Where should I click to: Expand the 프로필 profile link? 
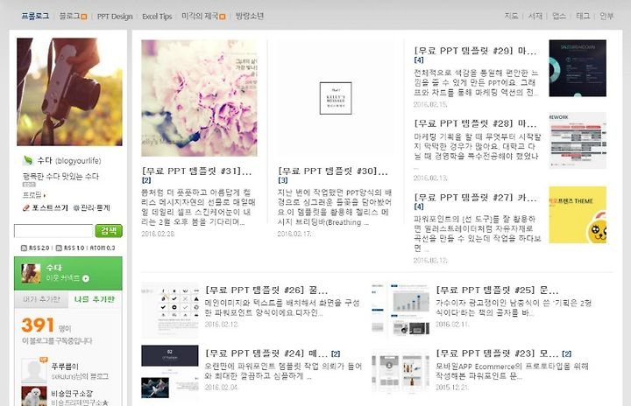34,195
